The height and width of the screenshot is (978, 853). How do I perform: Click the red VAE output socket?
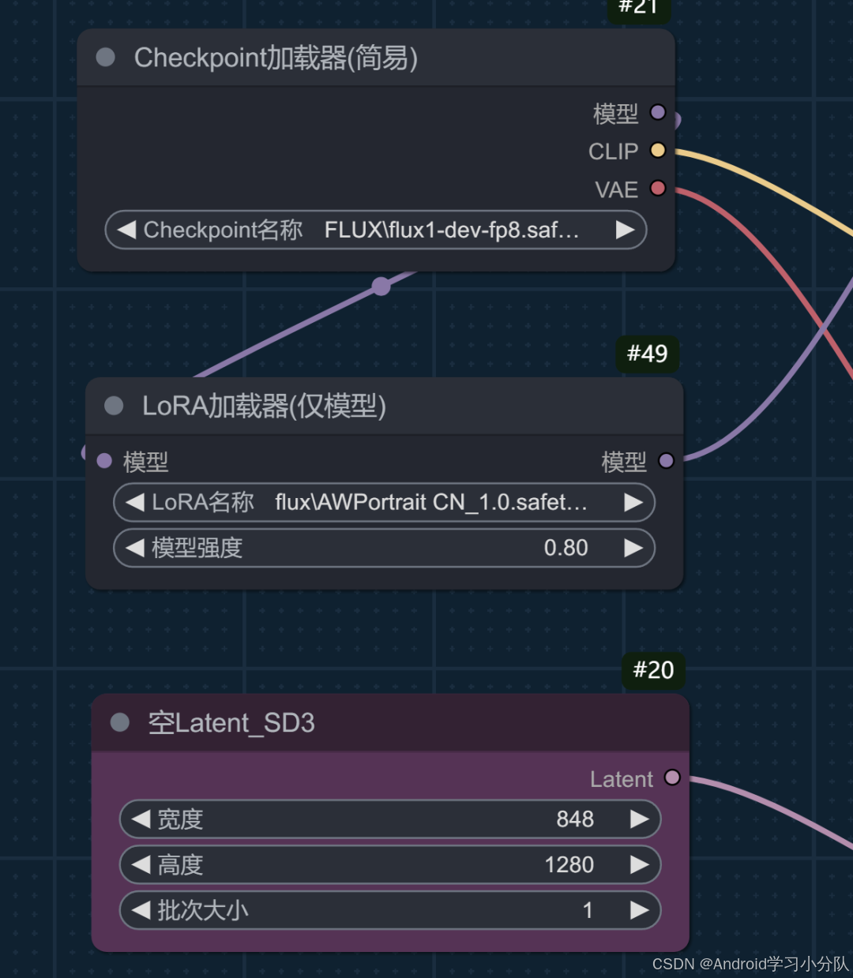click(x=658, y=188)
